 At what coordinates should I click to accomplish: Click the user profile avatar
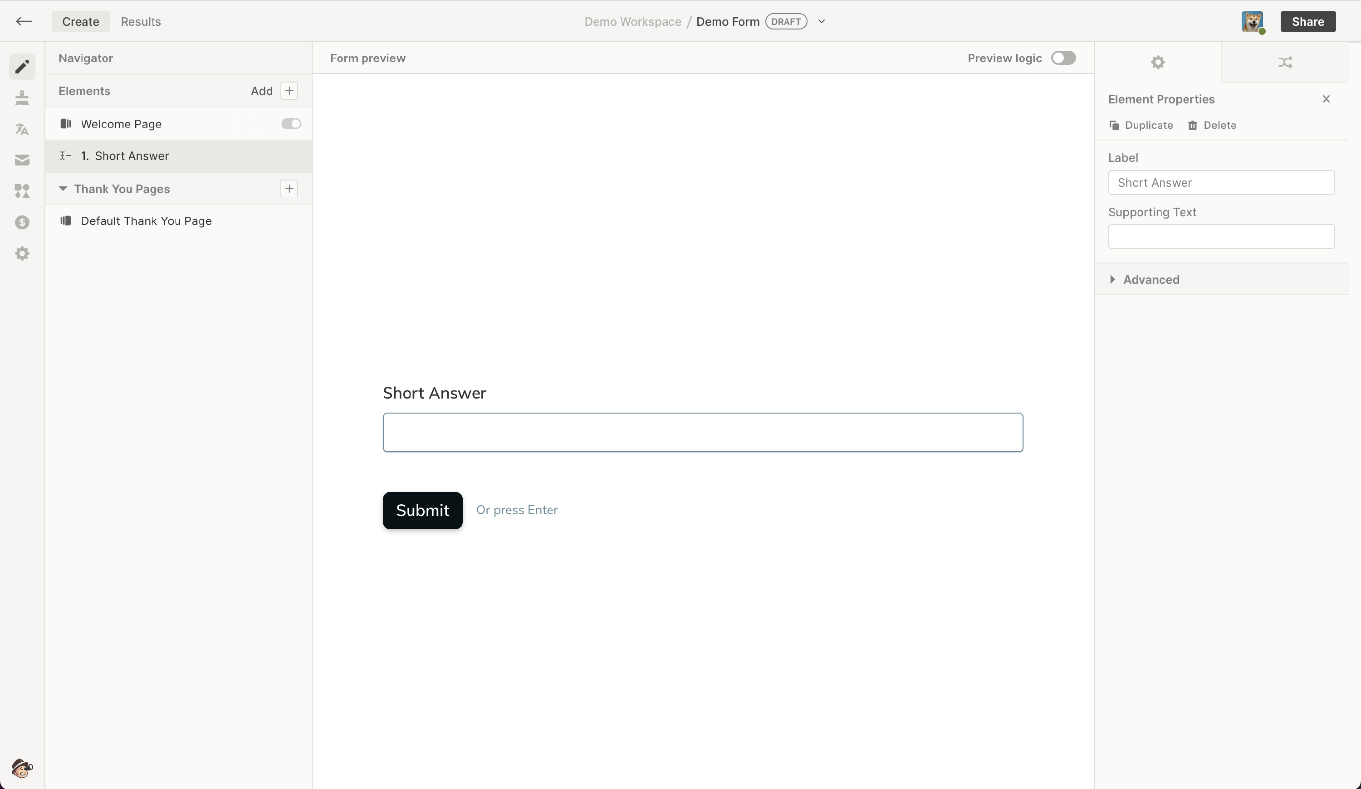[1253, 22]
